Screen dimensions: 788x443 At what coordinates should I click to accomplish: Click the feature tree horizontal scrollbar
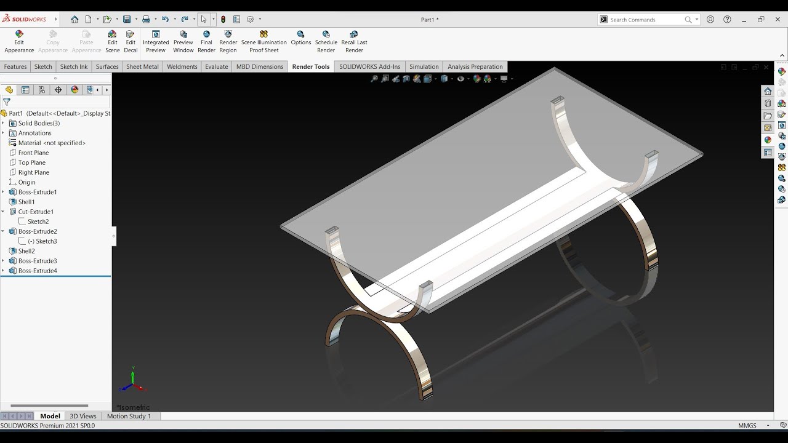coord(49,405)
